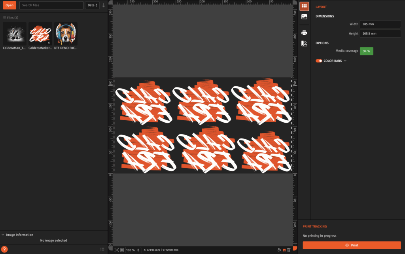Open the Date sort dropdown
The width and height of the screenshot is (405, 254).
click(92, 5)
